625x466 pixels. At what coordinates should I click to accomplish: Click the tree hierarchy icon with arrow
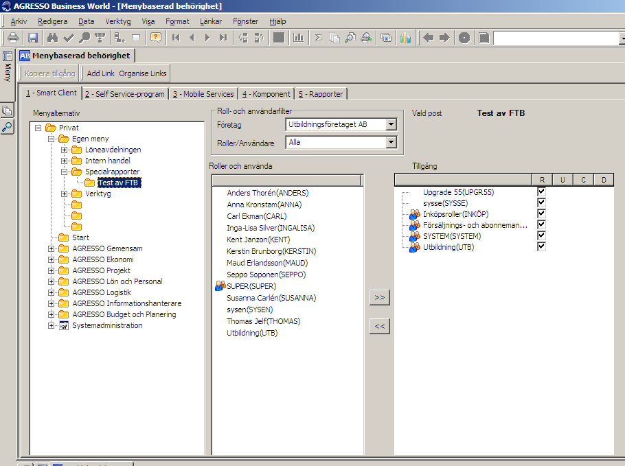coord(120,38)
